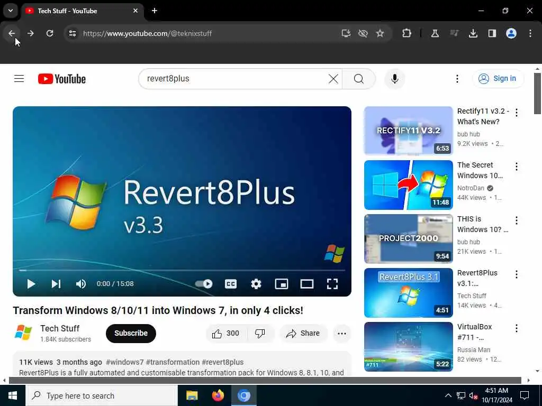
Task: Play the Revert8Plus video
Action: [31, 284]
